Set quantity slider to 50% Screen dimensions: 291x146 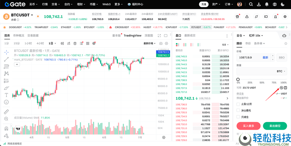(262, 80)
